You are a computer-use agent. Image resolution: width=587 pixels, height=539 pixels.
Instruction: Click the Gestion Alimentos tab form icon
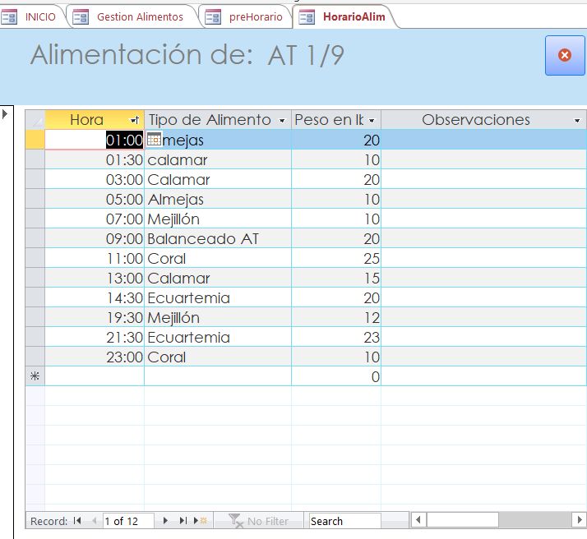pos(80,17)
